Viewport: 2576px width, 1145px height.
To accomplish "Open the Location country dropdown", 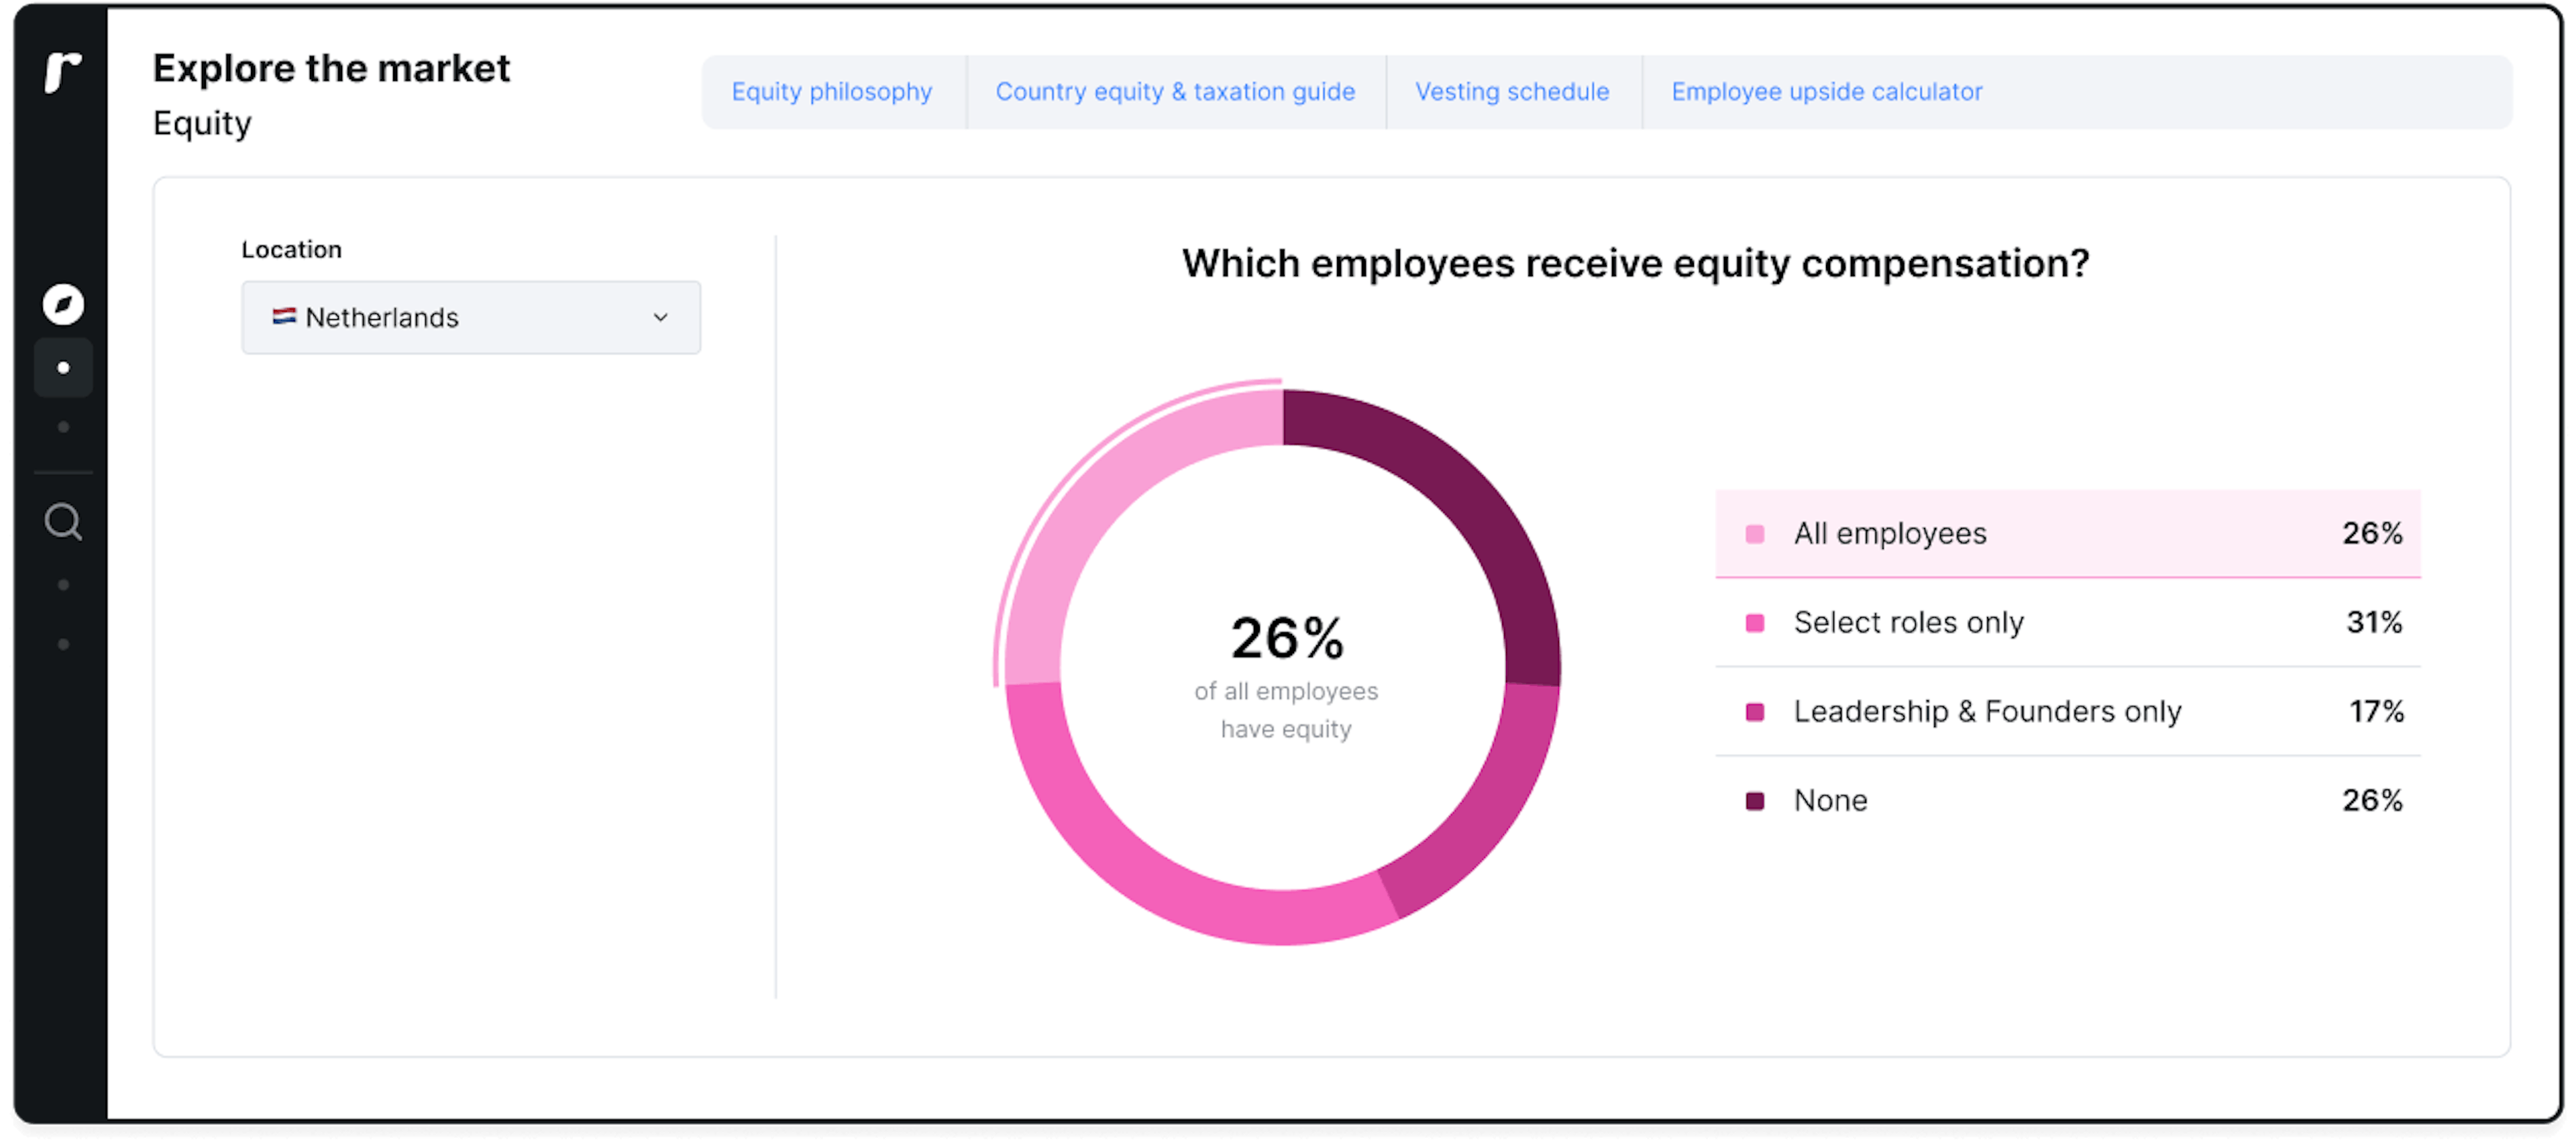I will pyautogui.click(x=470, y=317).
